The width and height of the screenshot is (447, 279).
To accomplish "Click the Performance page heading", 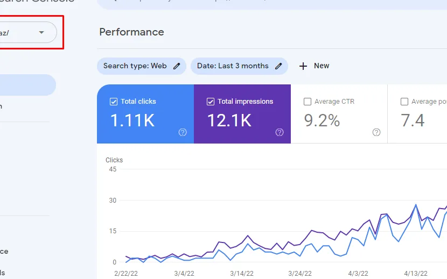I will [x=132, y=32].
